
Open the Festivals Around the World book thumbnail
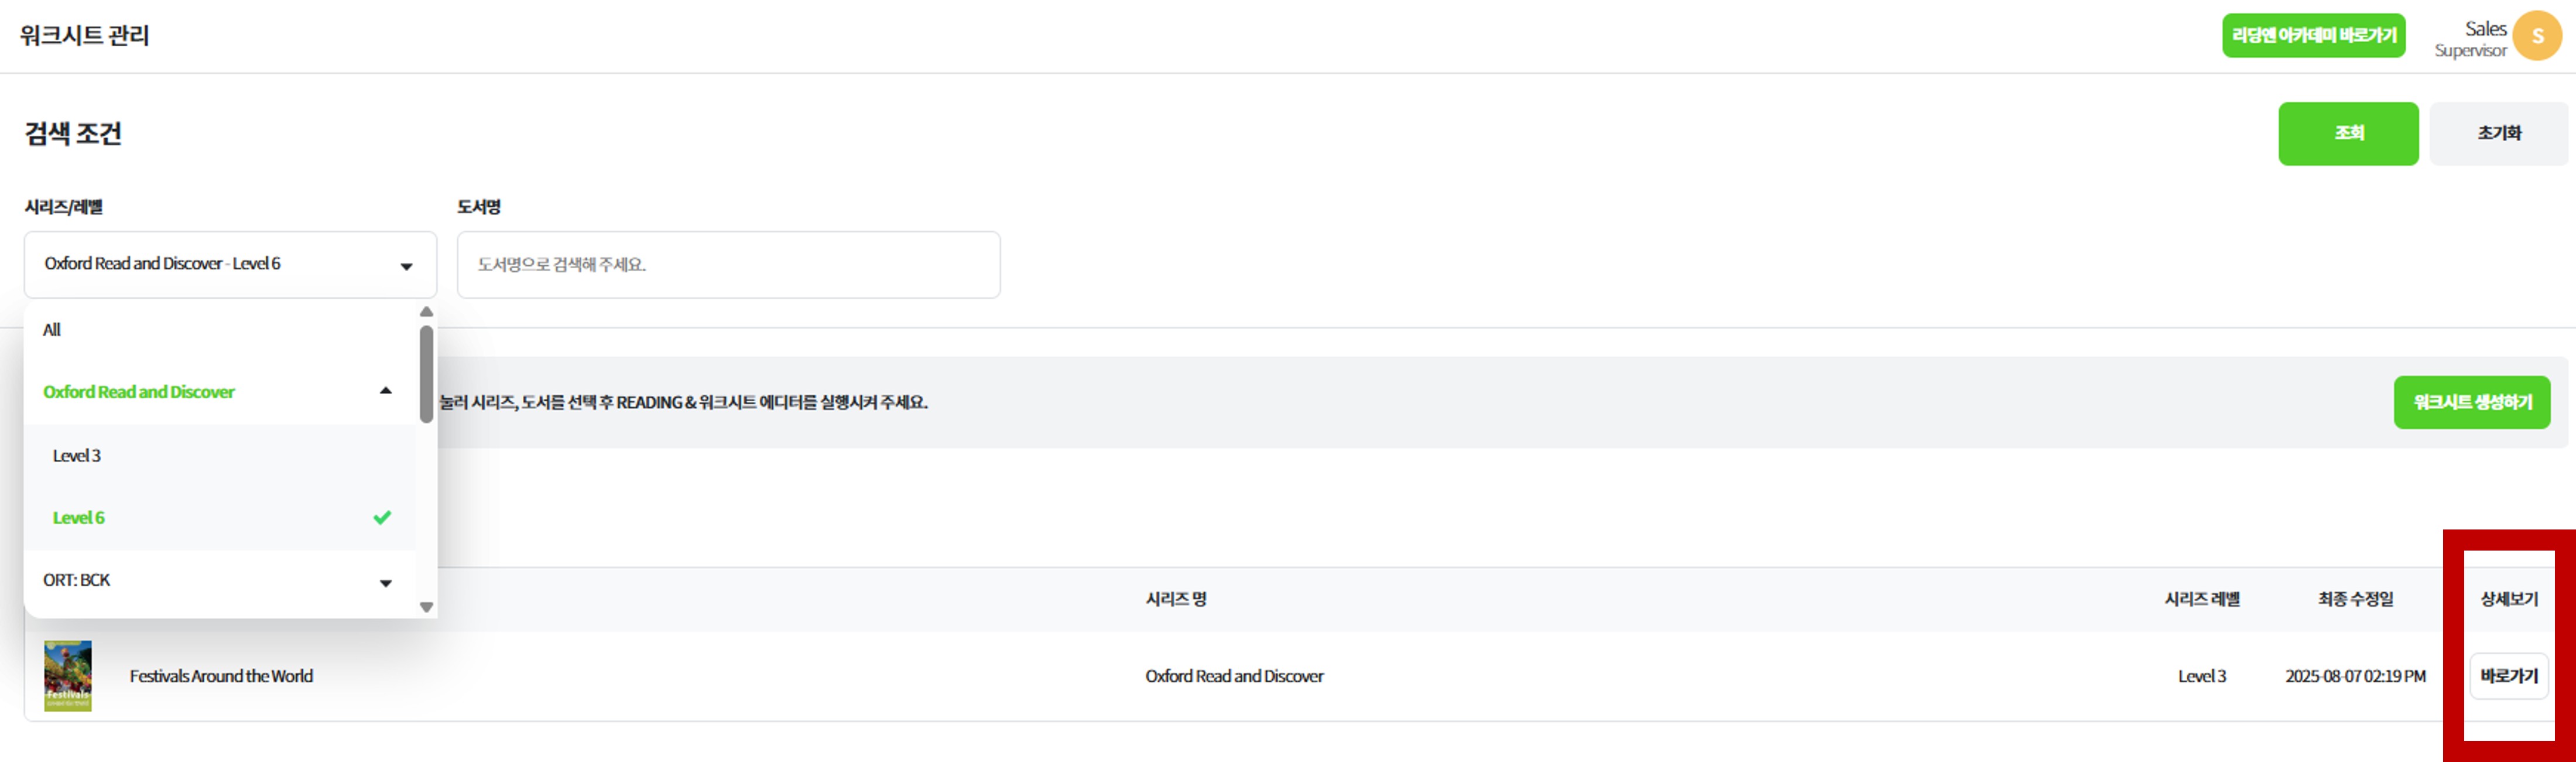tap(68, 676)
